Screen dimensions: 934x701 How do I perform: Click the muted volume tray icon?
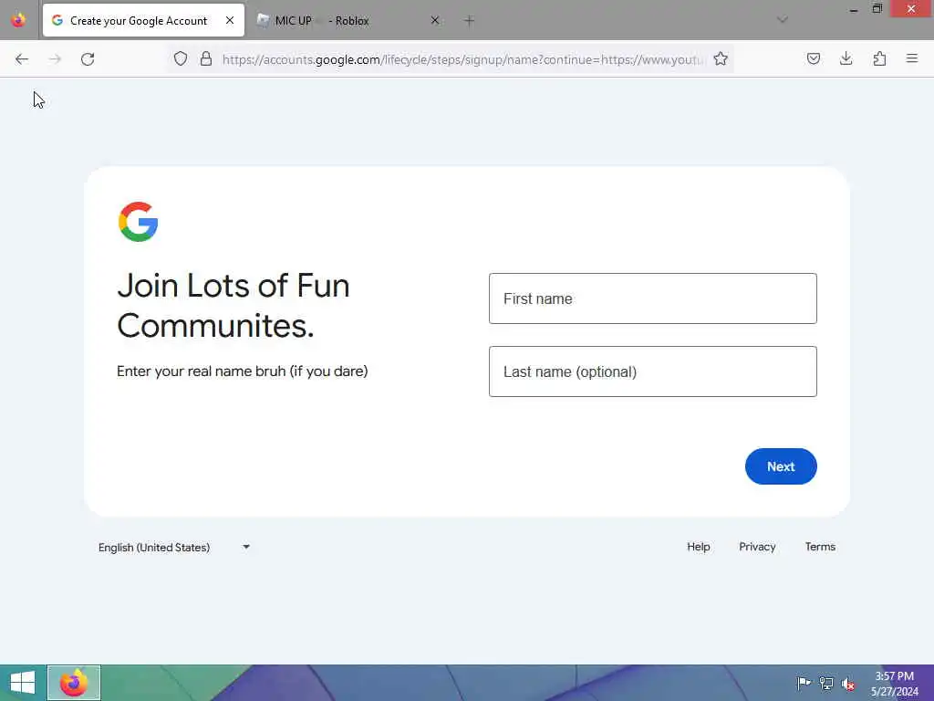(848, 683)
